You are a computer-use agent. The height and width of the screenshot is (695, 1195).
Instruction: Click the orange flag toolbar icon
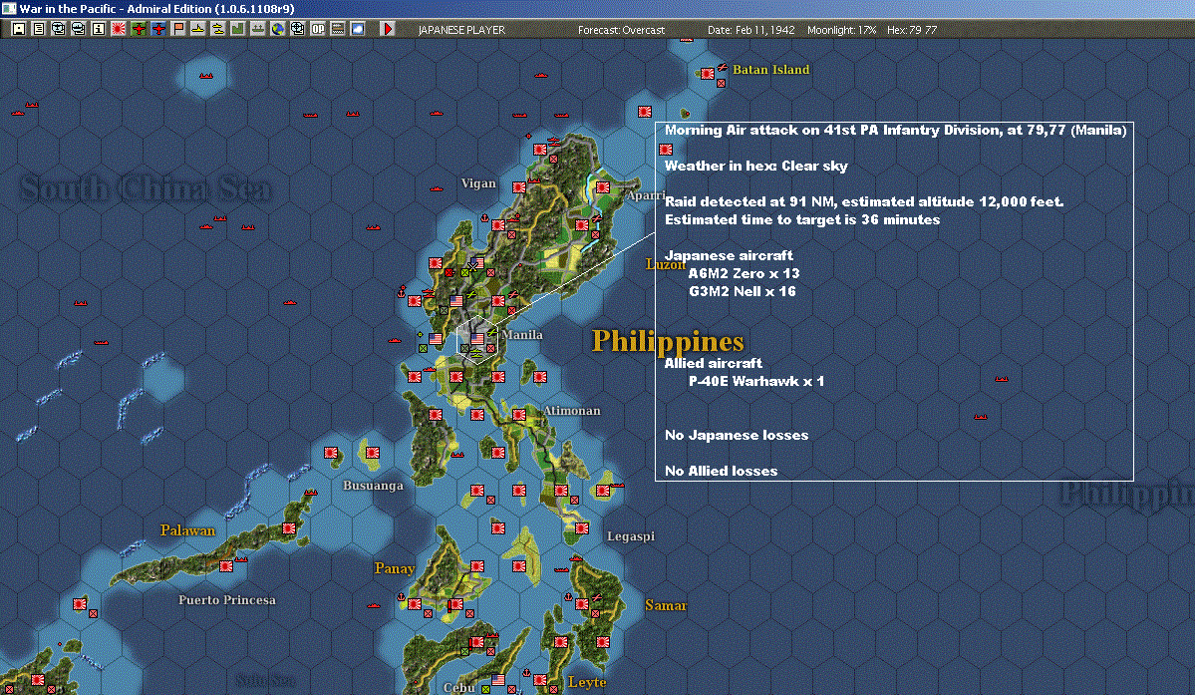[x=178, y=28]
